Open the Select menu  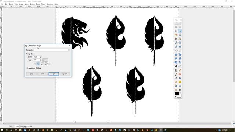pyautogui.click(x=11, y=4)
